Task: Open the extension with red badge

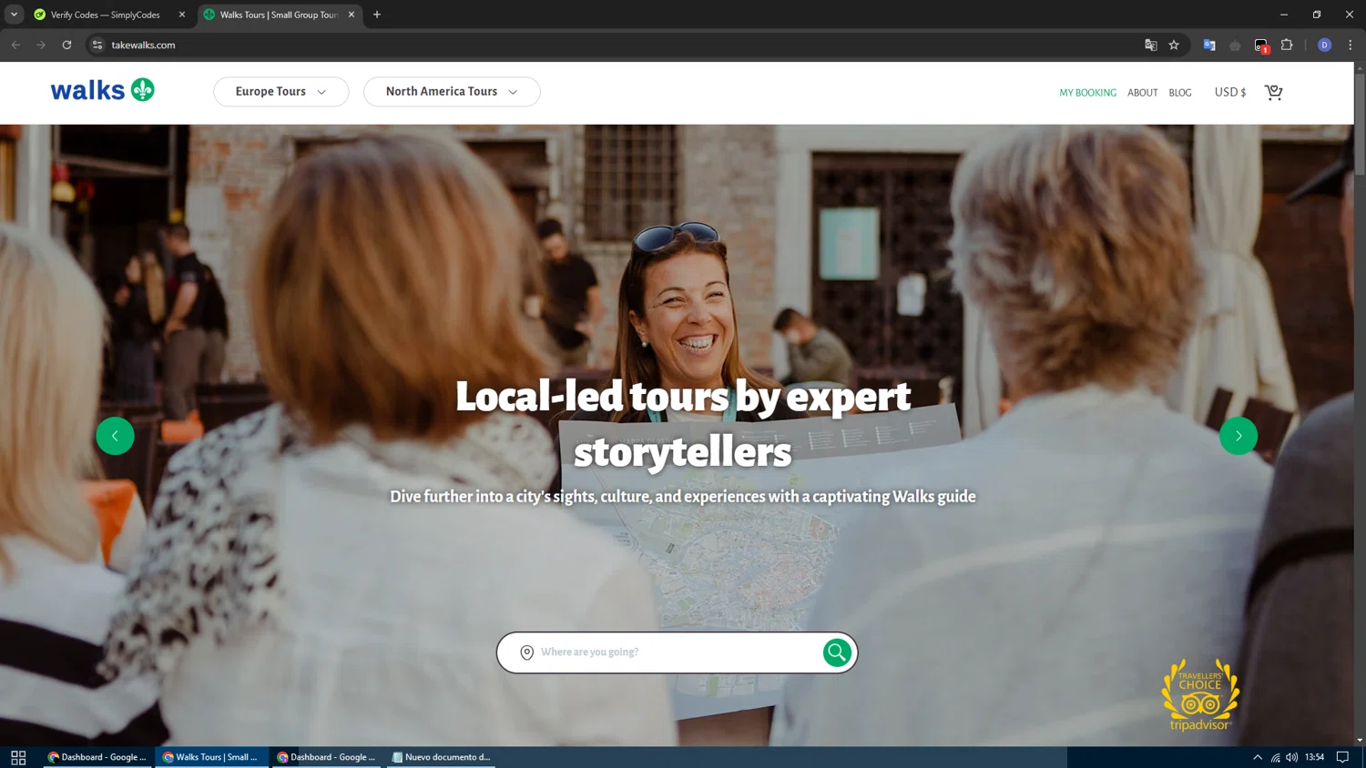Action: click(x=1261, y=45)
